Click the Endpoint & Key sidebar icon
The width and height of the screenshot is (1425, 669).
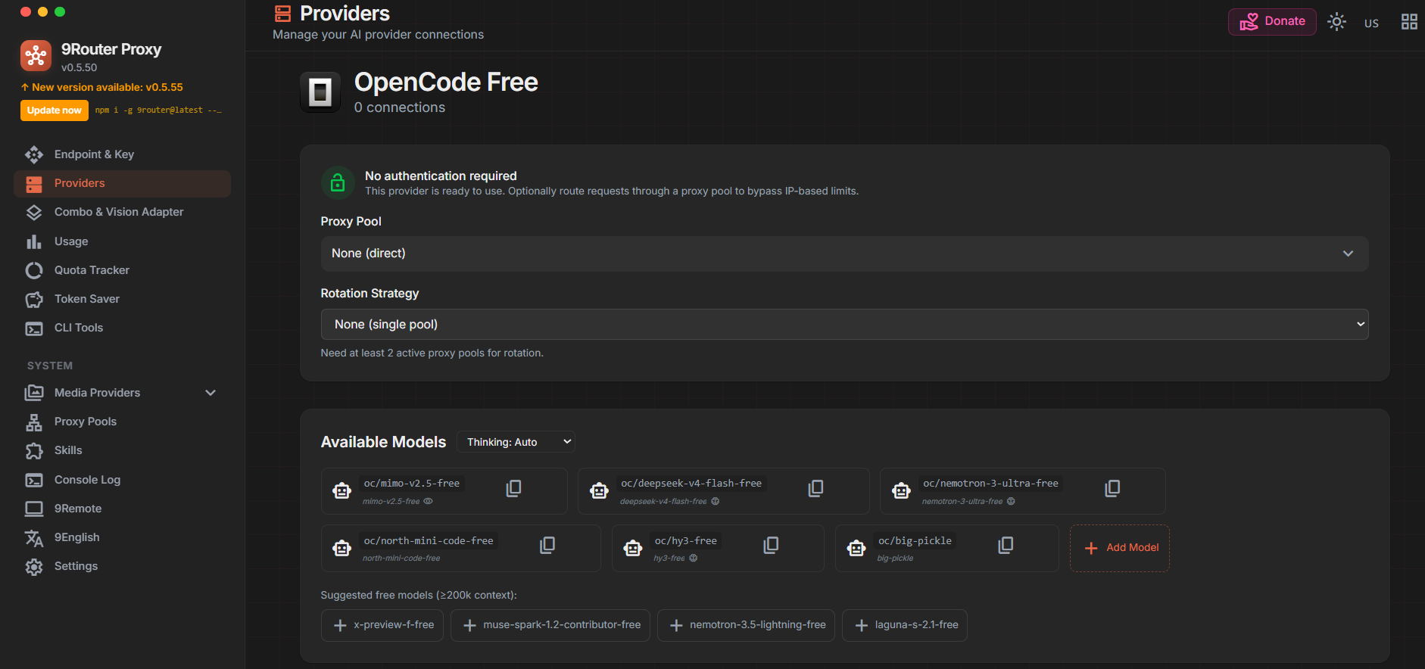(34, 154)
